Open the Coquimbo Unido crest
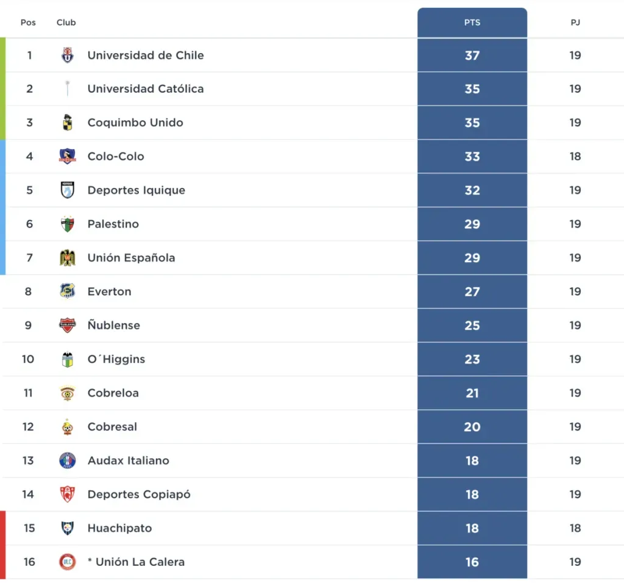Viewport: 624px width, 583px height. click(67, 123)
